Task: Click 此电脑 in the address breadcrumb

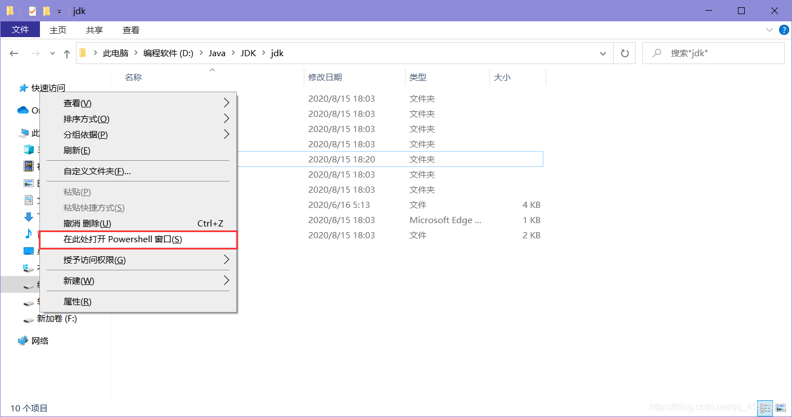Action: pyautogui.click(x=115, y=53)
